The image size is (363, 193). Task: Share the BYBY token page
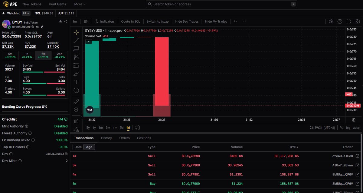[66, 21]
